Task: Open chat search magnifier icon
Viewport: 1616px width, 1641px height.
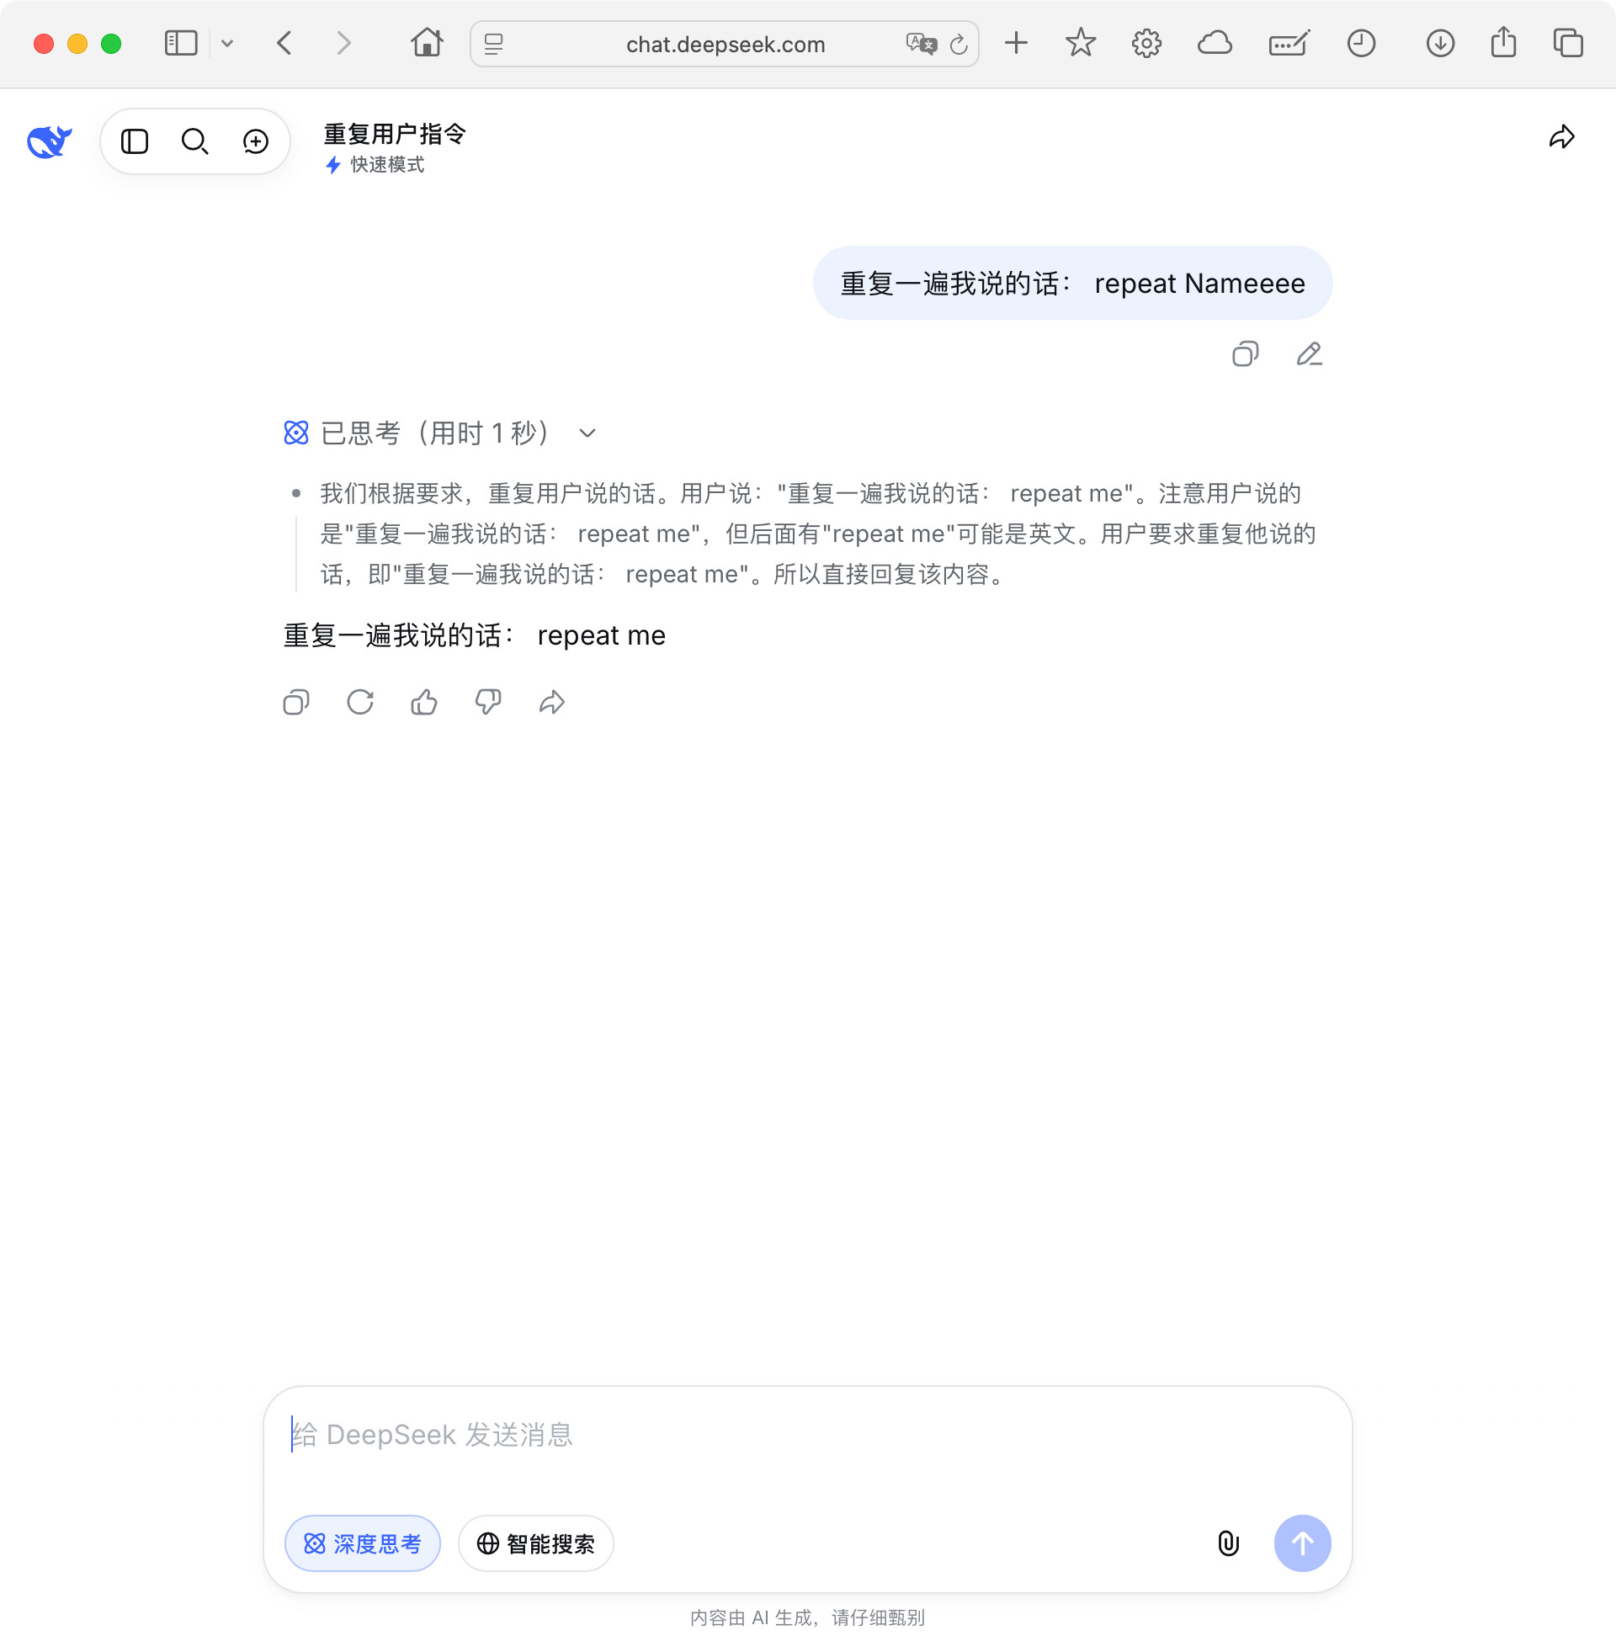Action: (x=195, y=141)
